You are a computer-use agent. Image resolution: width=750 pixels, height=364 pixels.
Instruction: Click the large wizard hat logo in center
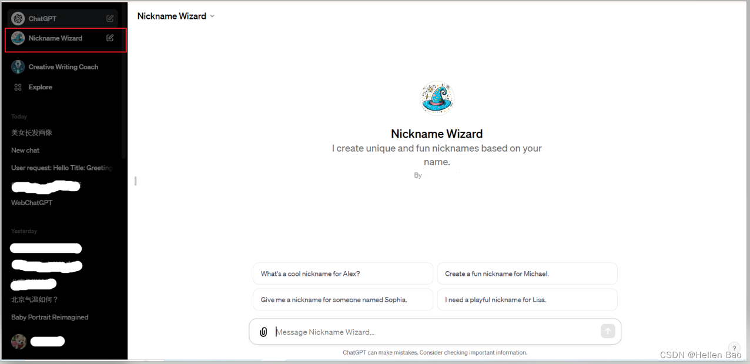pos(437,98)
